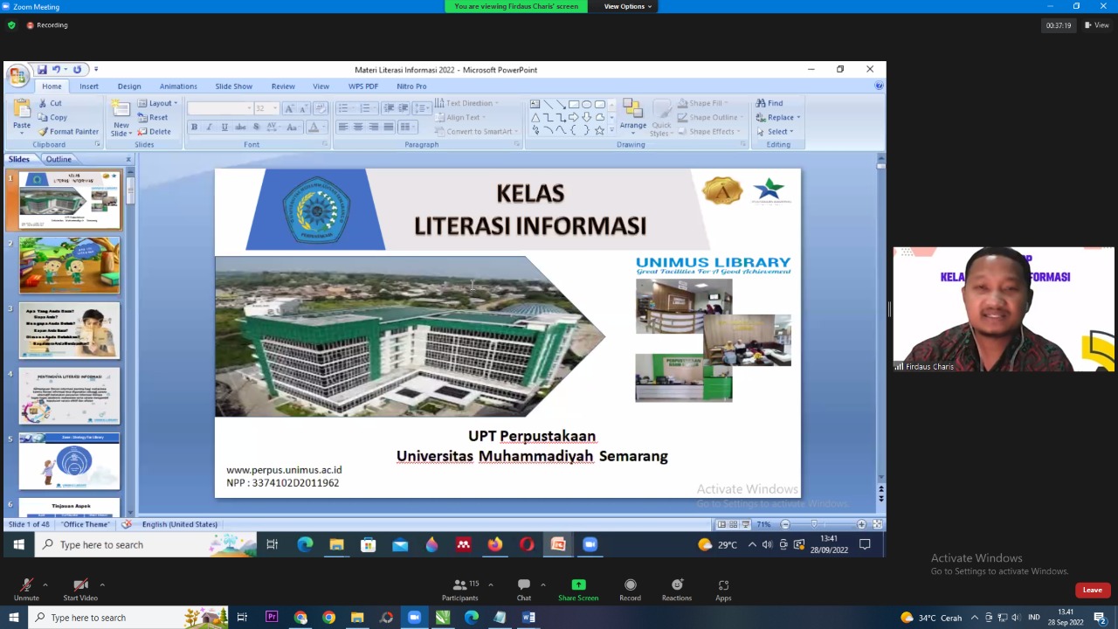Select slide 3 thumbnail in Slides pane
Image resolution: width=1118 pixels, height=629 pixels.
pos(70,331)
